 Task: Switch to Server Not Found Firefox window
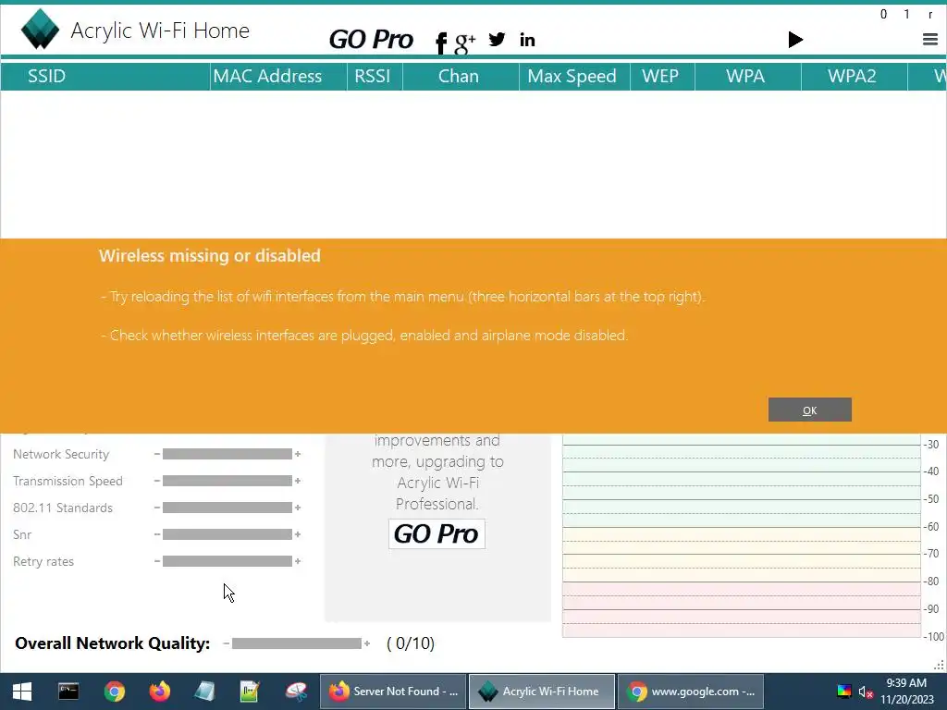(x=392, y=692)
